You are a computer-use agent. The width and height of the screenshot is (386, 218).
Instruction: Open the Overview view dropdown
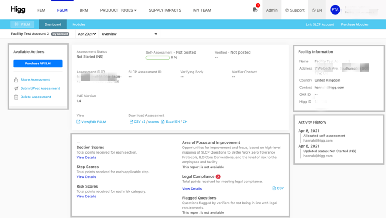[129, 34]
